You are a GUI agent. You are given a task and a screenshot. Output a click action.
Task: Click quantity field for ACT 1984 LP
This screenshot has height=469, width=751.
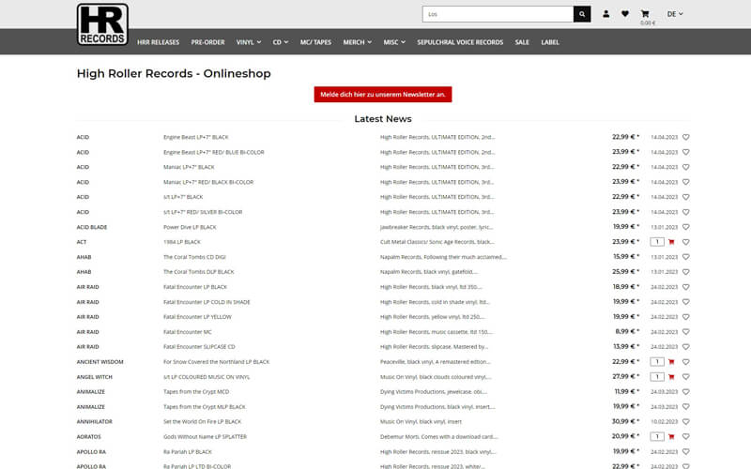pos(657,242)
